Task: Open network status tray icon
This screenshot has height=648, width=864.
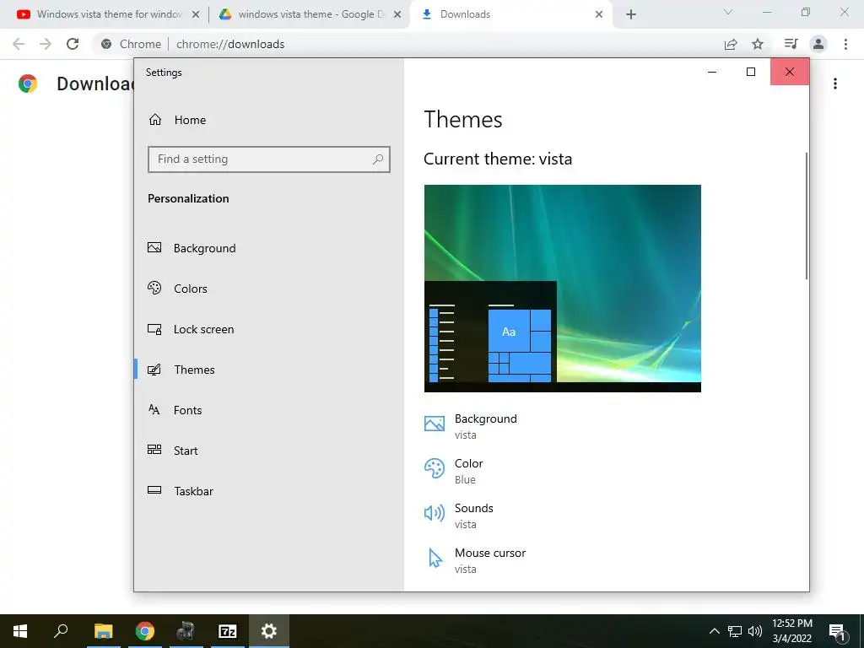Action: pyautogui.click(x=735, y=631)
